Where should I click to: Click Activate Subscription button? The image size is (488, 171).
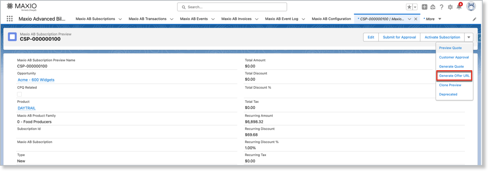click(442, 37)
